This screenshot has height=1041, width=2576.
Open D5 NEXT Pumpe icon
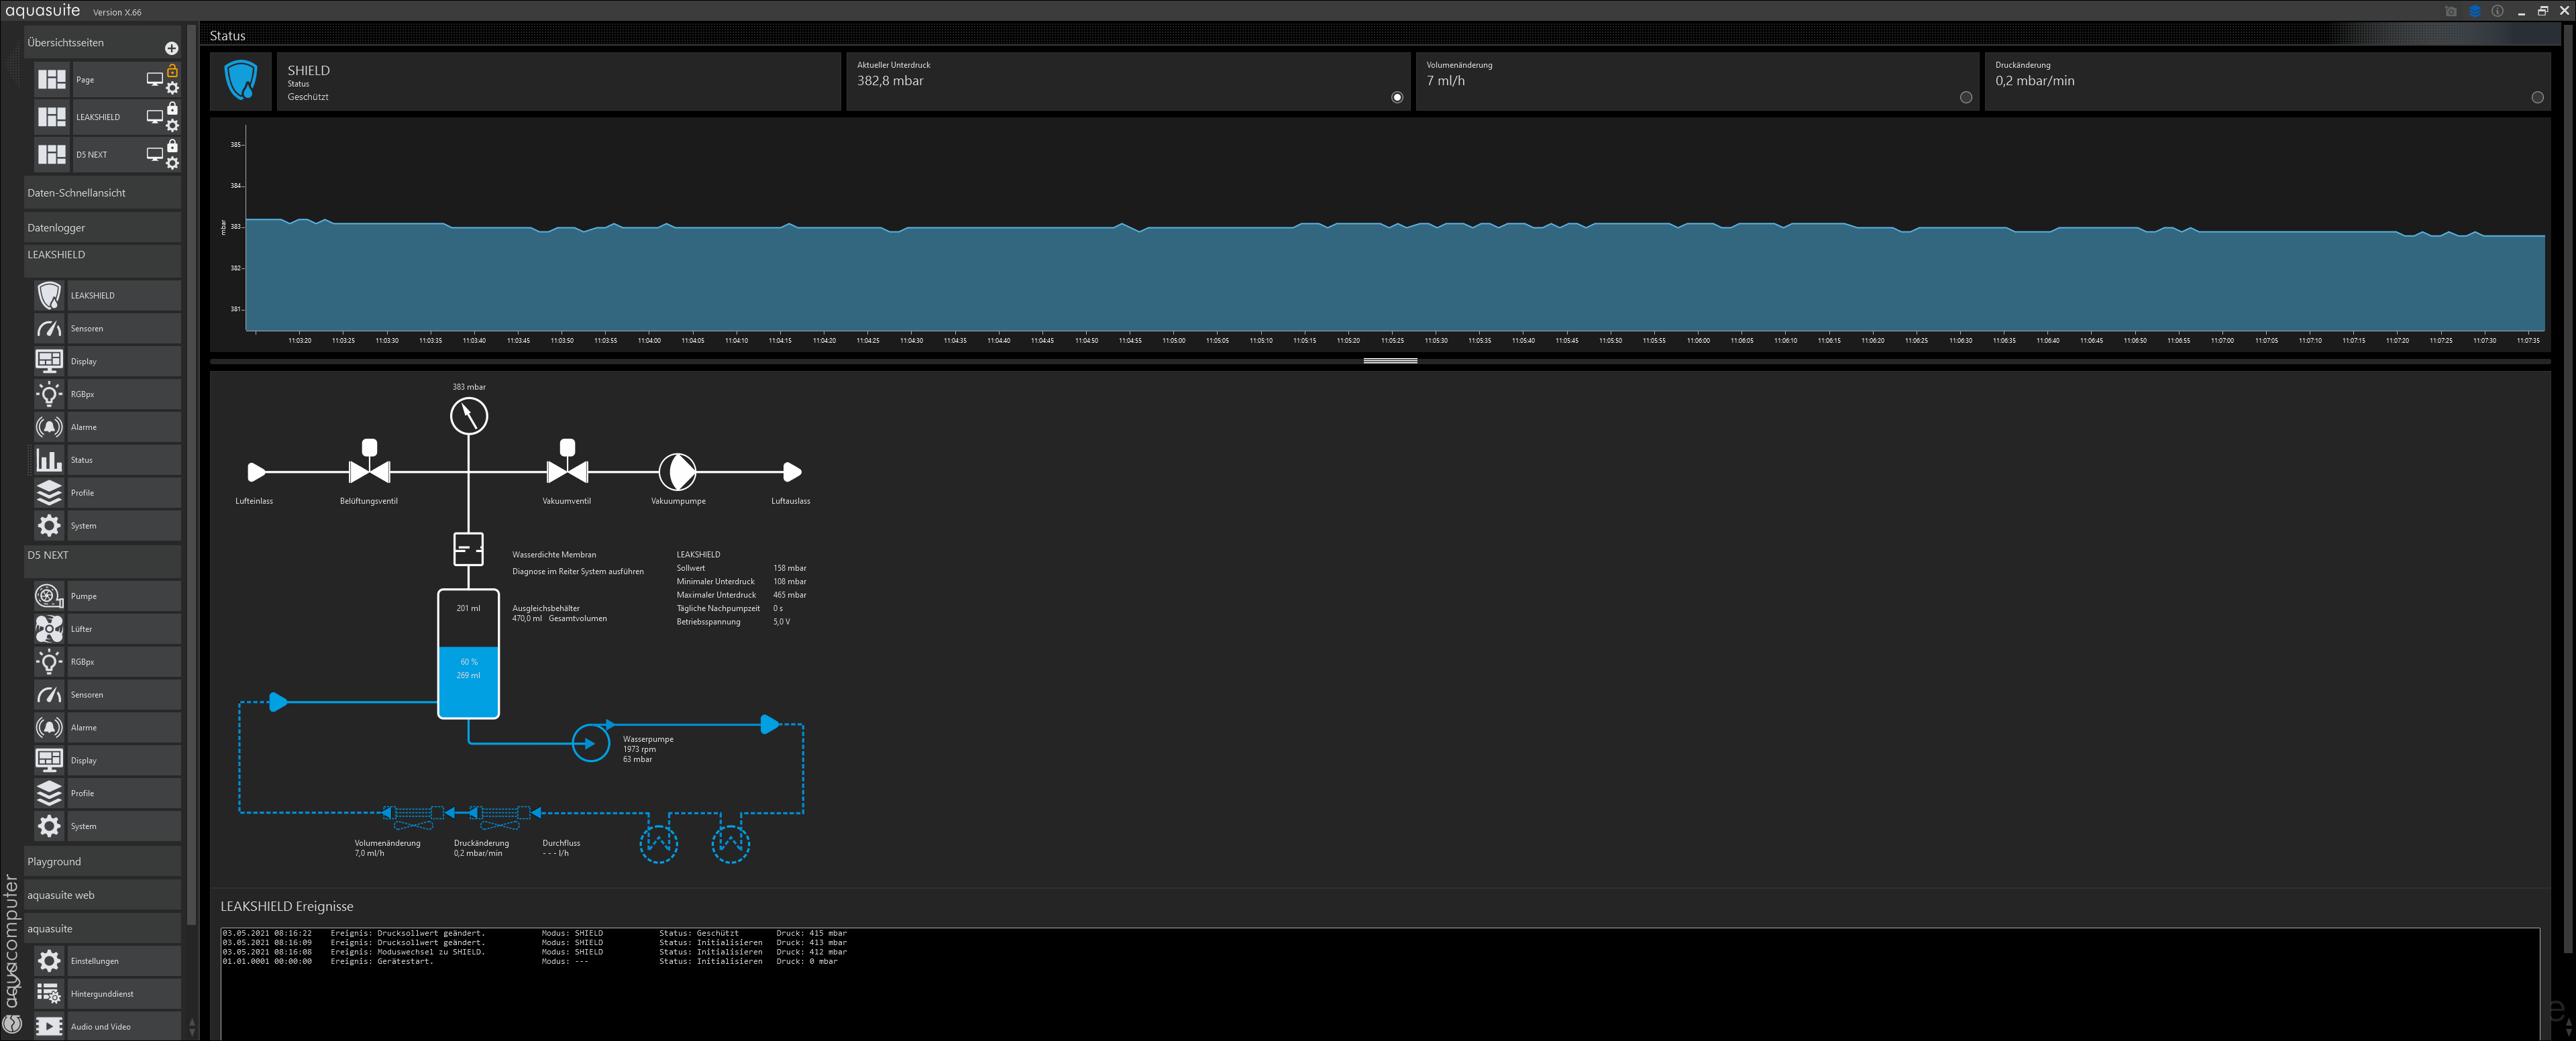point(49,596)
